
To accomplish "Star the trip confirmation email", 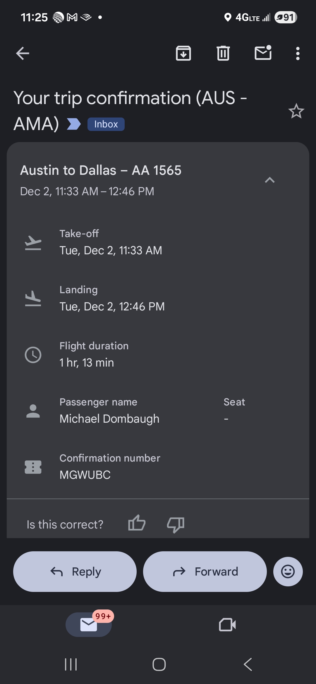I will [296, 111].
